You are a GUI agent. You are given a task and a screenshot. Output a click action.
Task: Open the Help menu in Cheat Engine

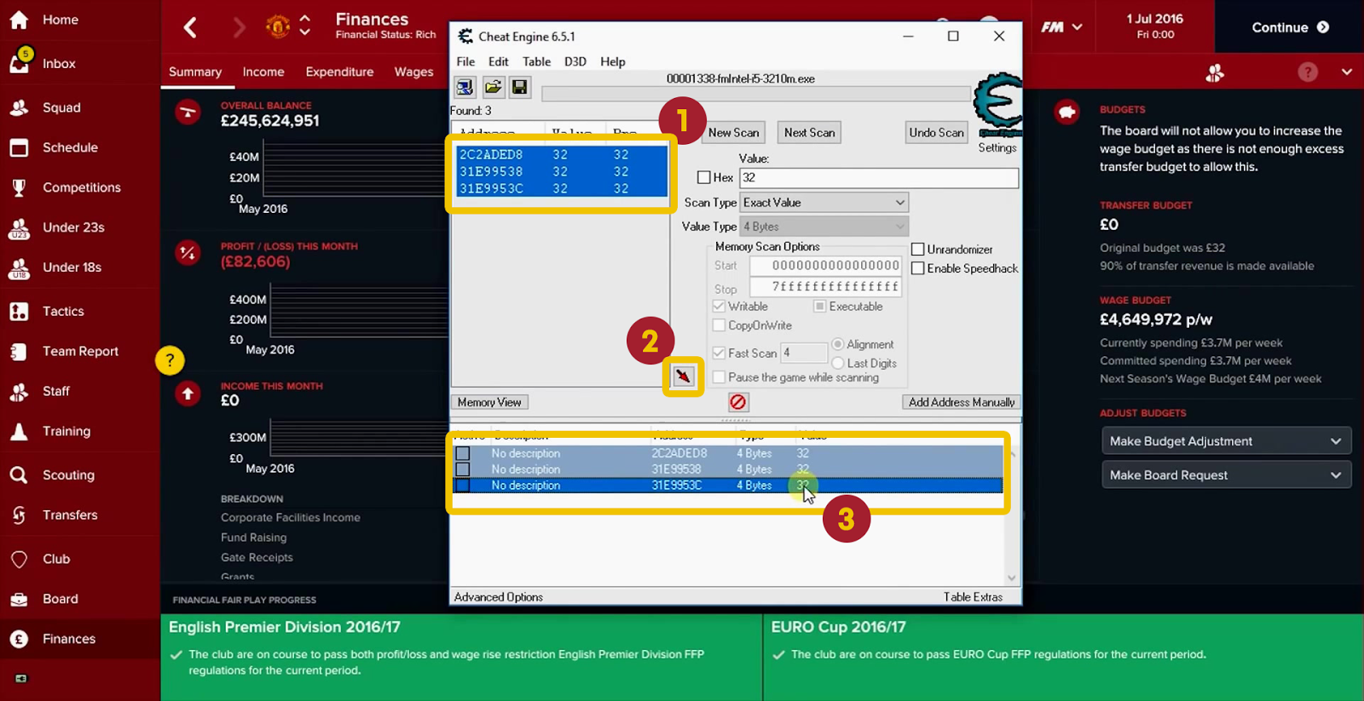(x=612, y=61)
